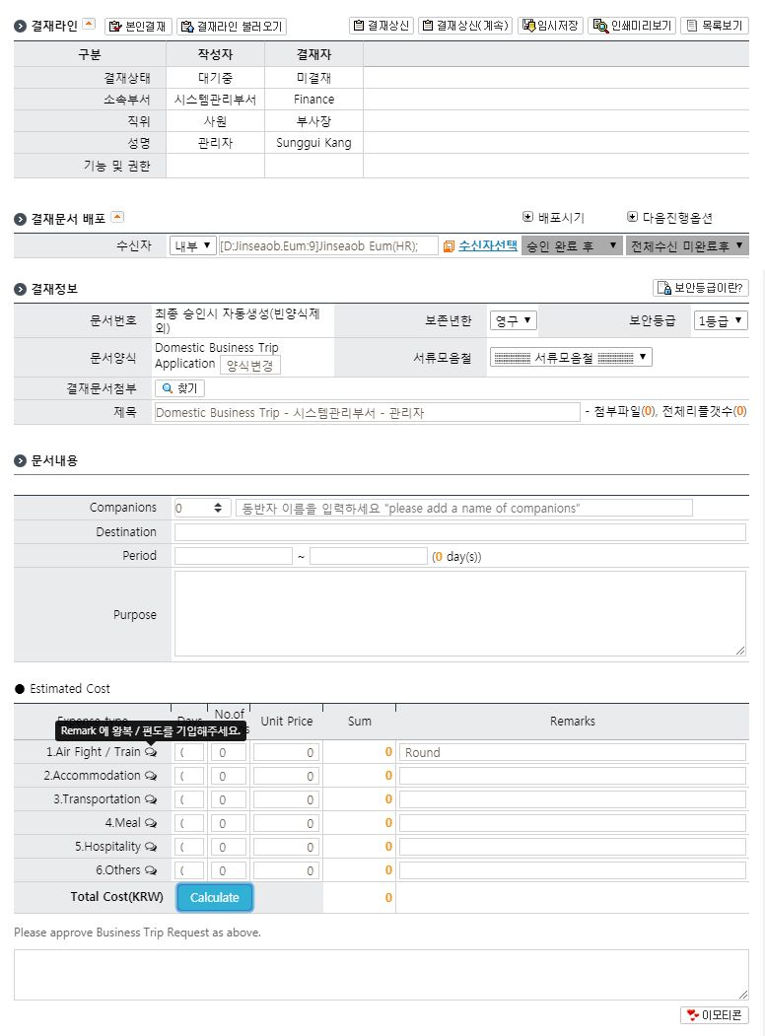
Task: Open the 이모티콘 emoticon picker
Action: pyautogui.click(x=714, y=1015)
